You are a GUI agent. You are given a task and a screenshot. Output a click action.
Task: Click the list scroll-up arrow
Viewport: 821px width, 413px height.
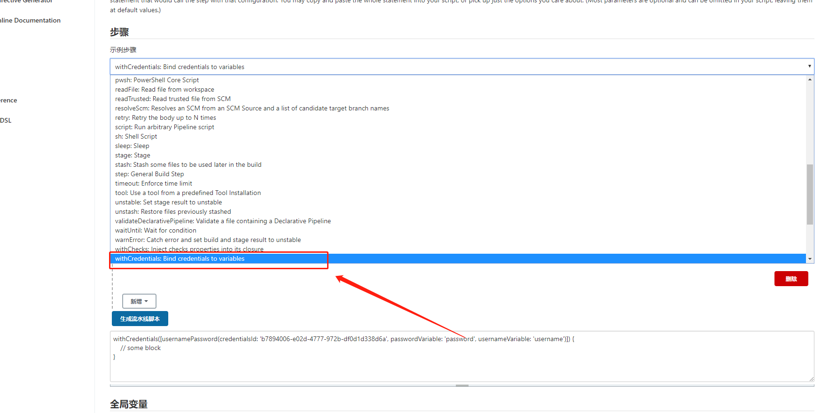point(810,79)
